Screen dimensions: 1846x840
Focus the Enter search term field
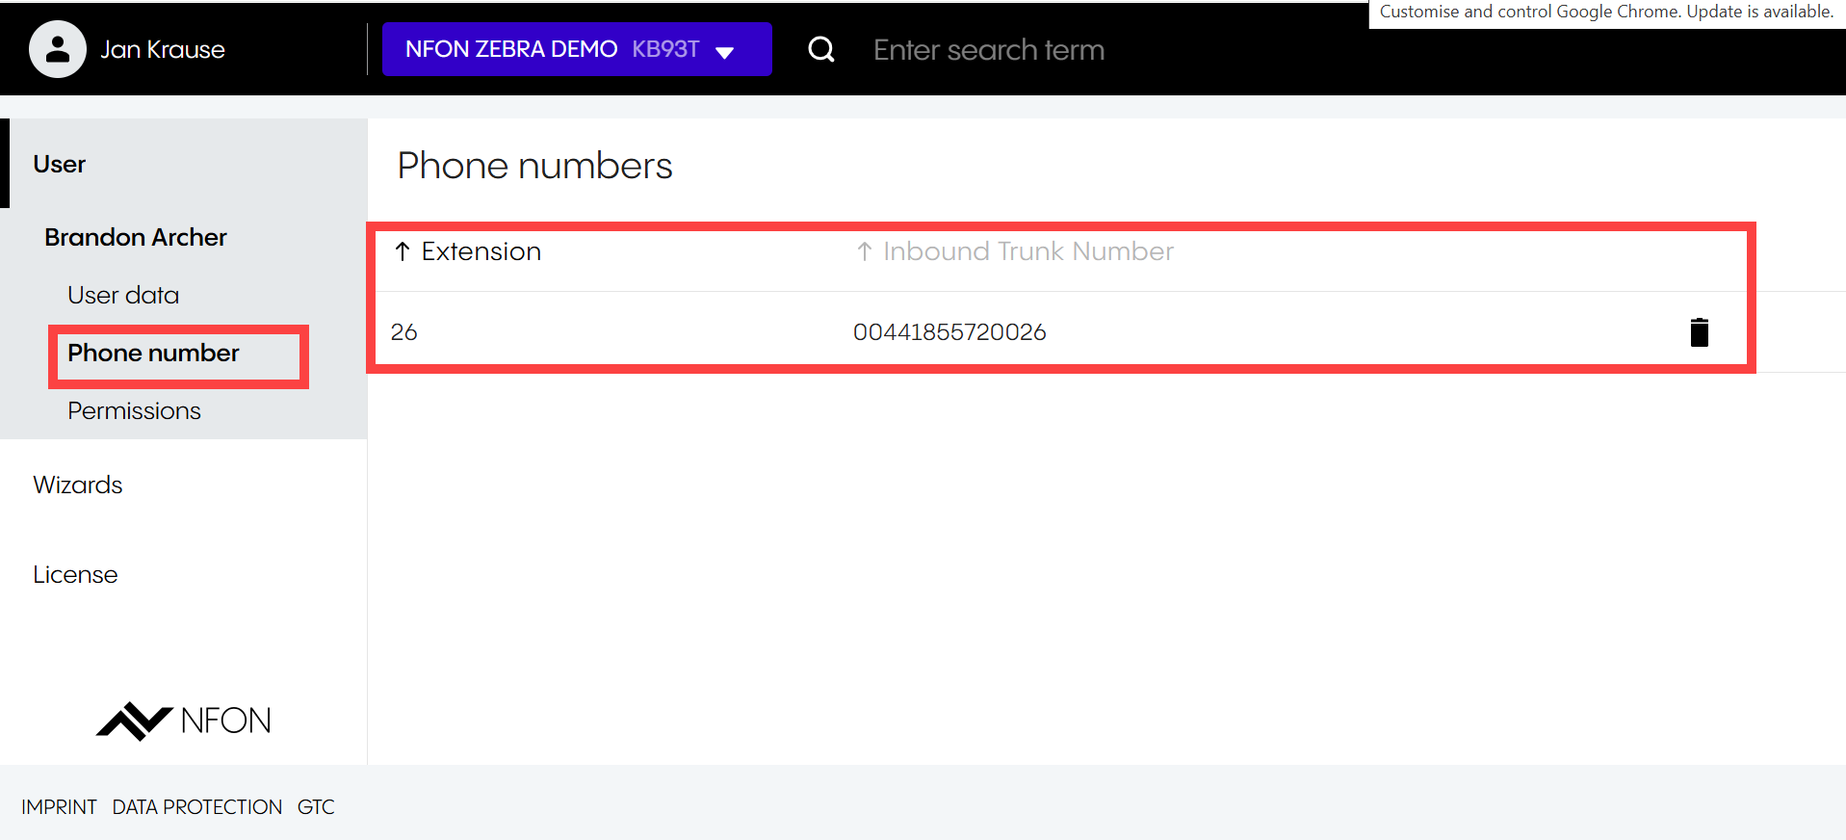(x=988, y=50)
